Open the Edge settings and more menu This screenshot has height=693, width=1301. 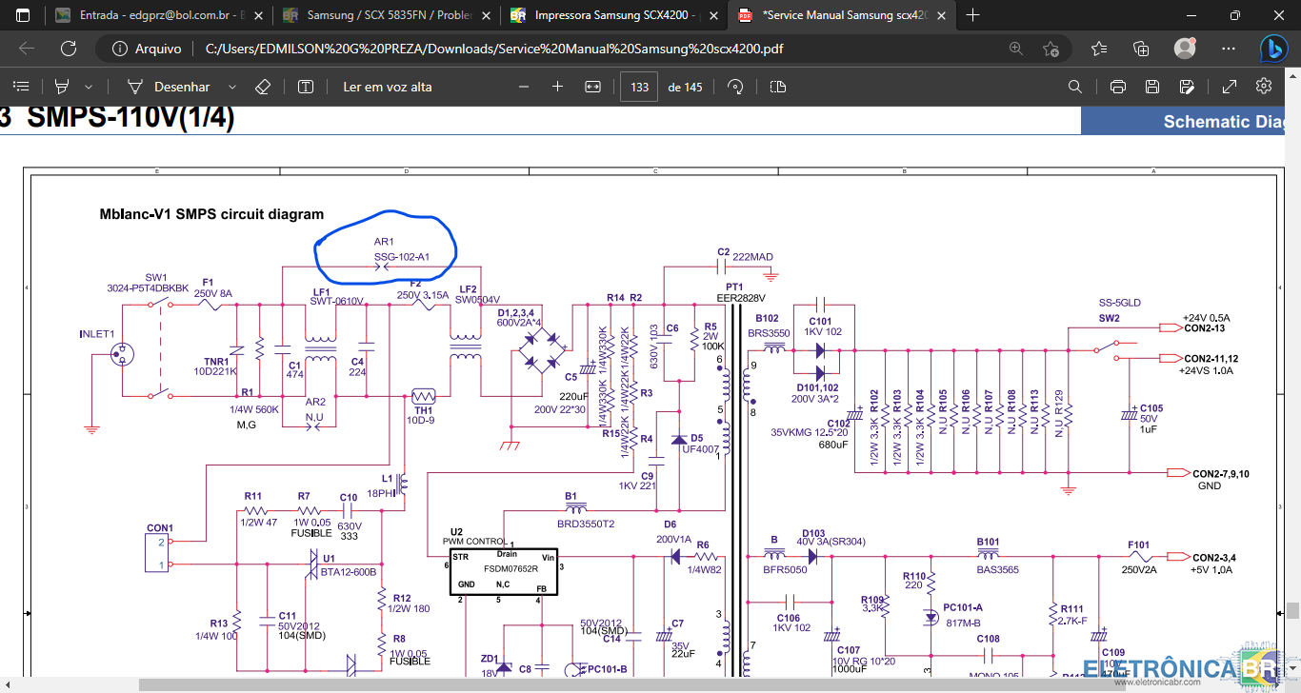[1228, 49]
